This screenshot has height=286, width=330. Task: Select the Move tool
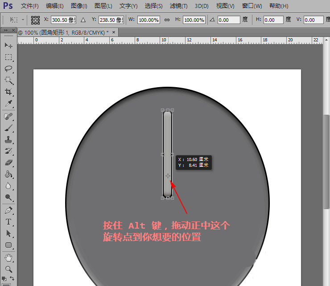8,45
